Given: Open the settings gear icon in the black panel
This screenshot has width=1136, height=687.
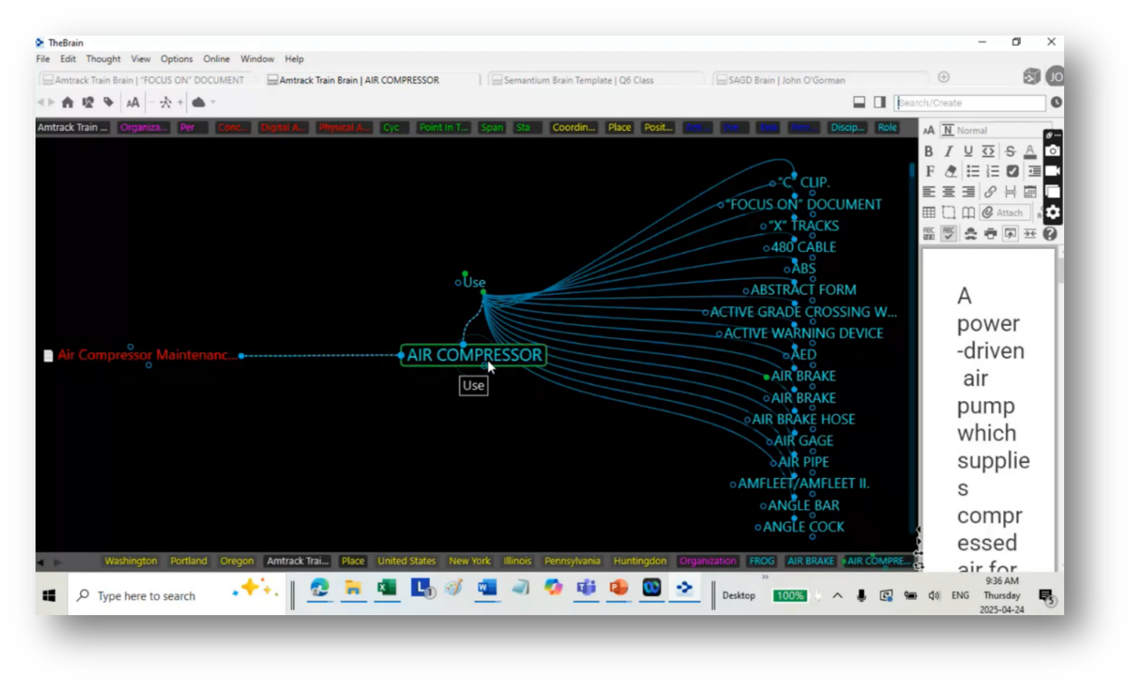Looking at the screenshot, I should (1052, 213).
